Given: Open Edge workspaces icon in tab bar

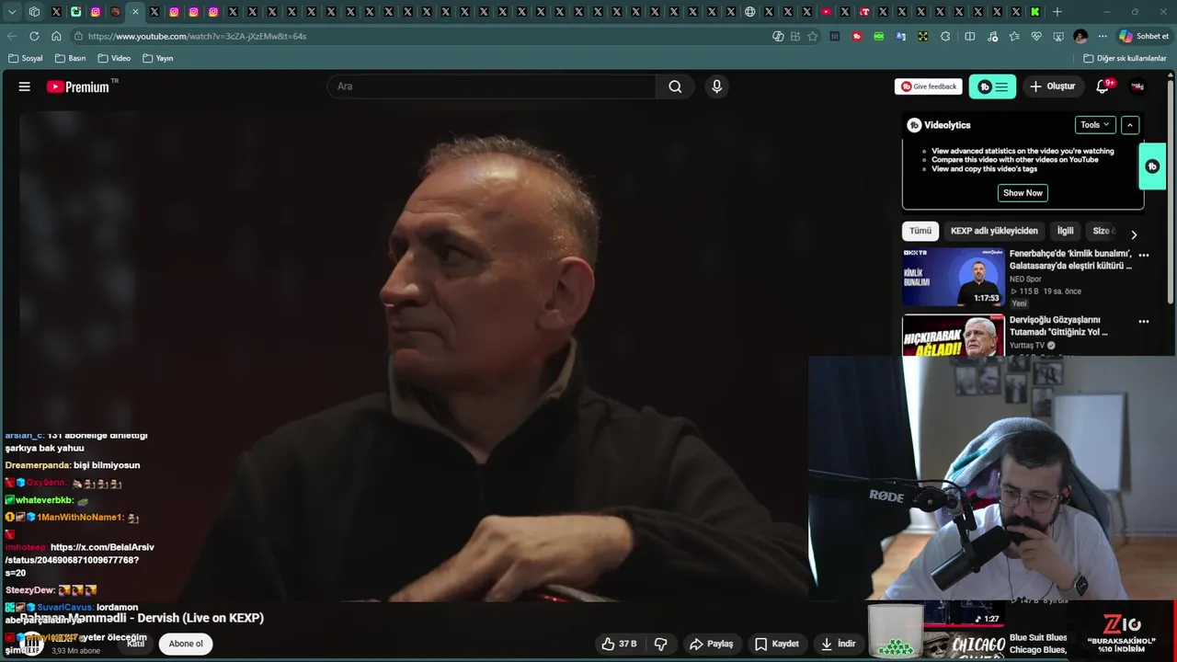Looking at the screenshot, I should tap(34, 12).
